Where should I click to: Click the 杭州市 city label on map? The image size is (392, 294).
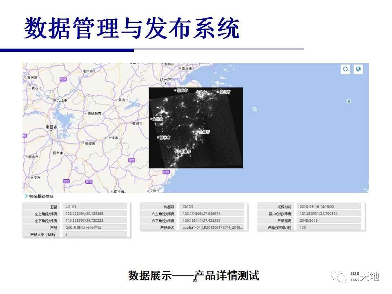click(x=165, y=80)
